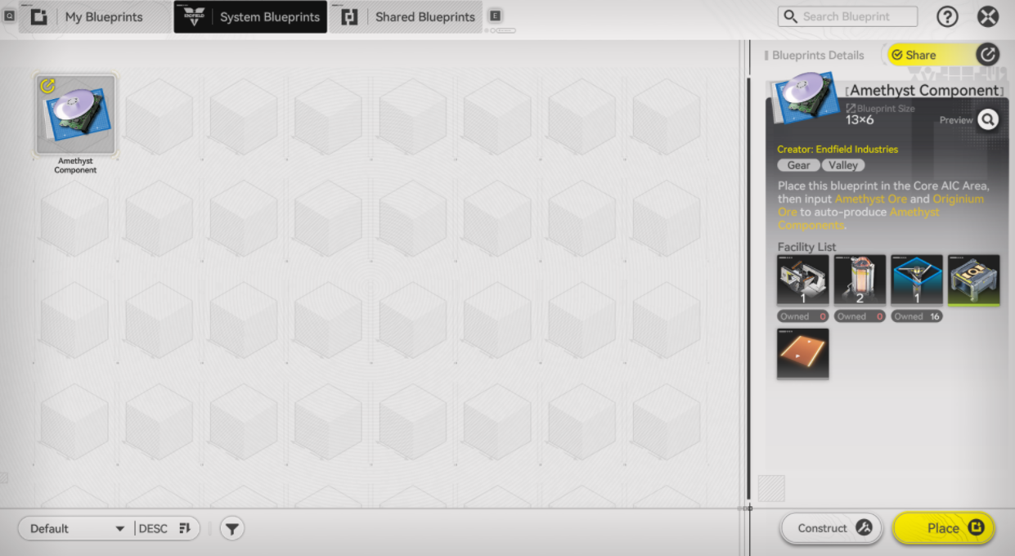
Task: Select the Amethyst Component blueprint card
Action: (x=76, y=114)
